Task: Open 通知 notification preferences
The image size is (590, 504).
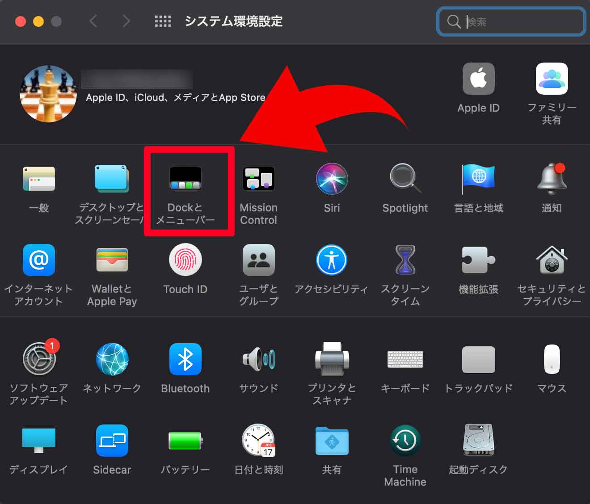Action: [x=552, y=178]
